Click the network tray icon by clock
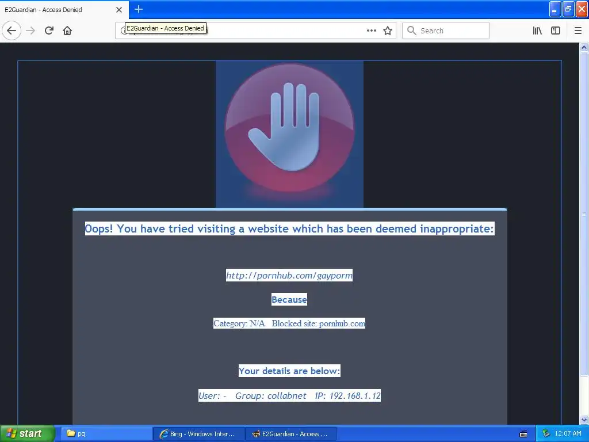The width and height of the screenshot is (589, 442). 546,433
